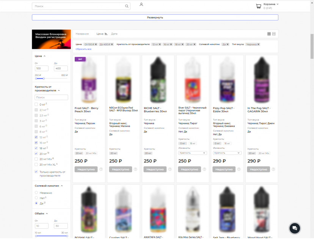The height and width of the screenshot is (239, 314).
Task: Sort products by 'Дата'
Action: click(114, 34)
